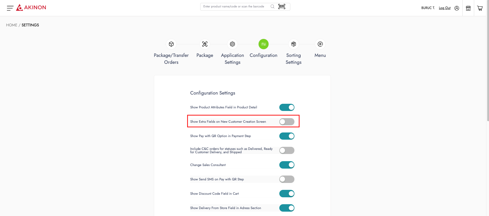Turn off Change Sales Consultant toggle

287,165
